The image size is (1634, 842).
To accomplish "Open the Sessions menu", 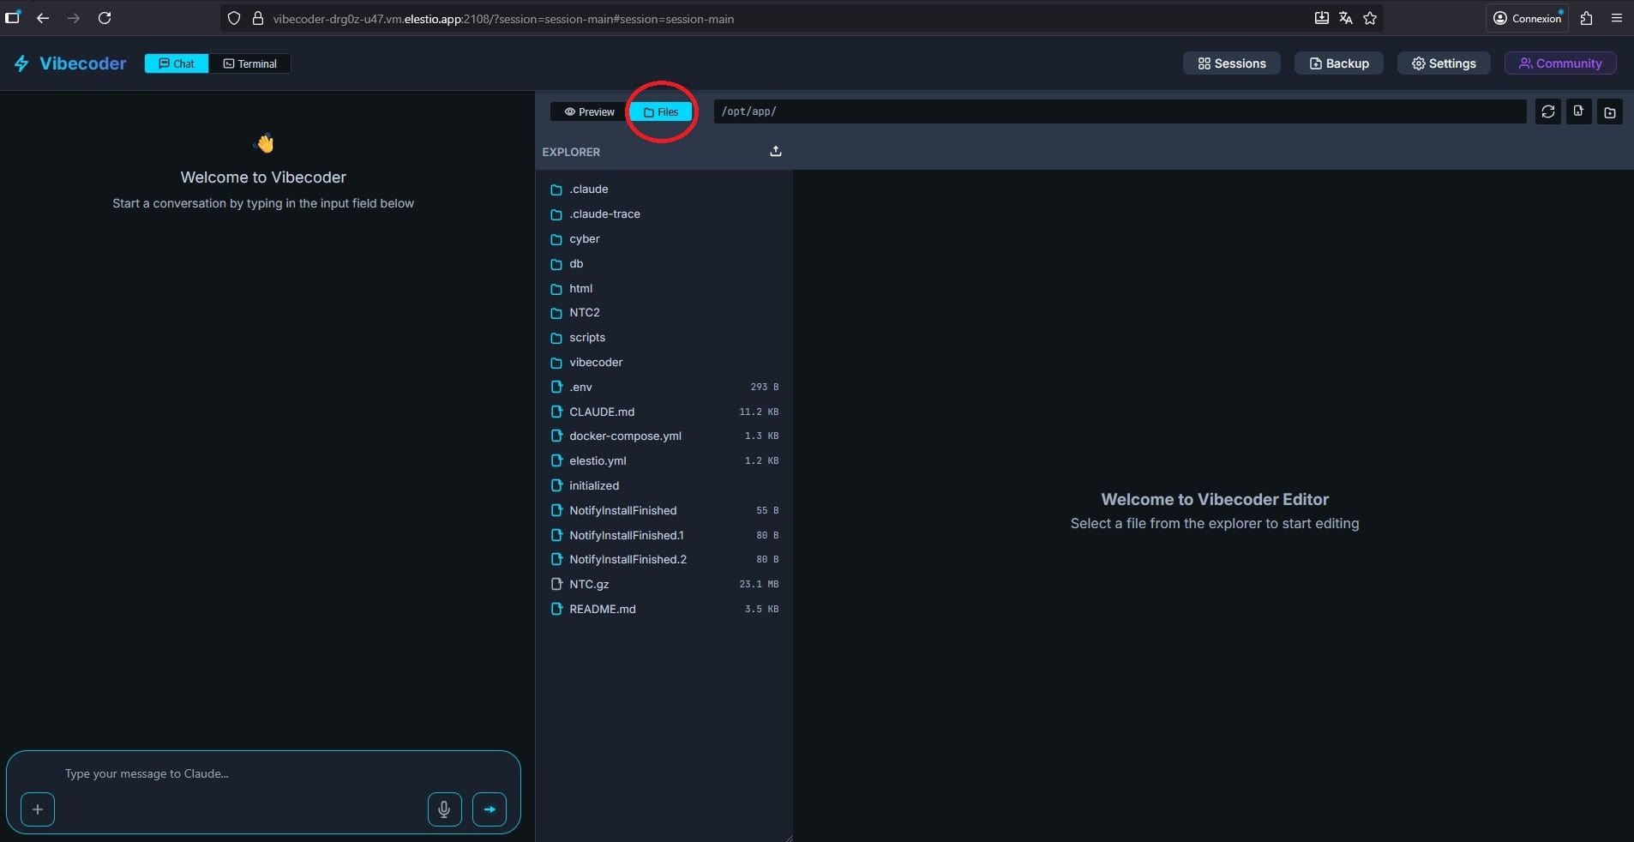I will 1231,63.
